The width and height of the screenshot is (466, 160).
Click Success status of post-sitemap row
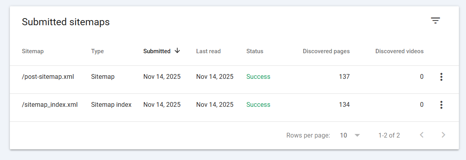pos(258,77)
